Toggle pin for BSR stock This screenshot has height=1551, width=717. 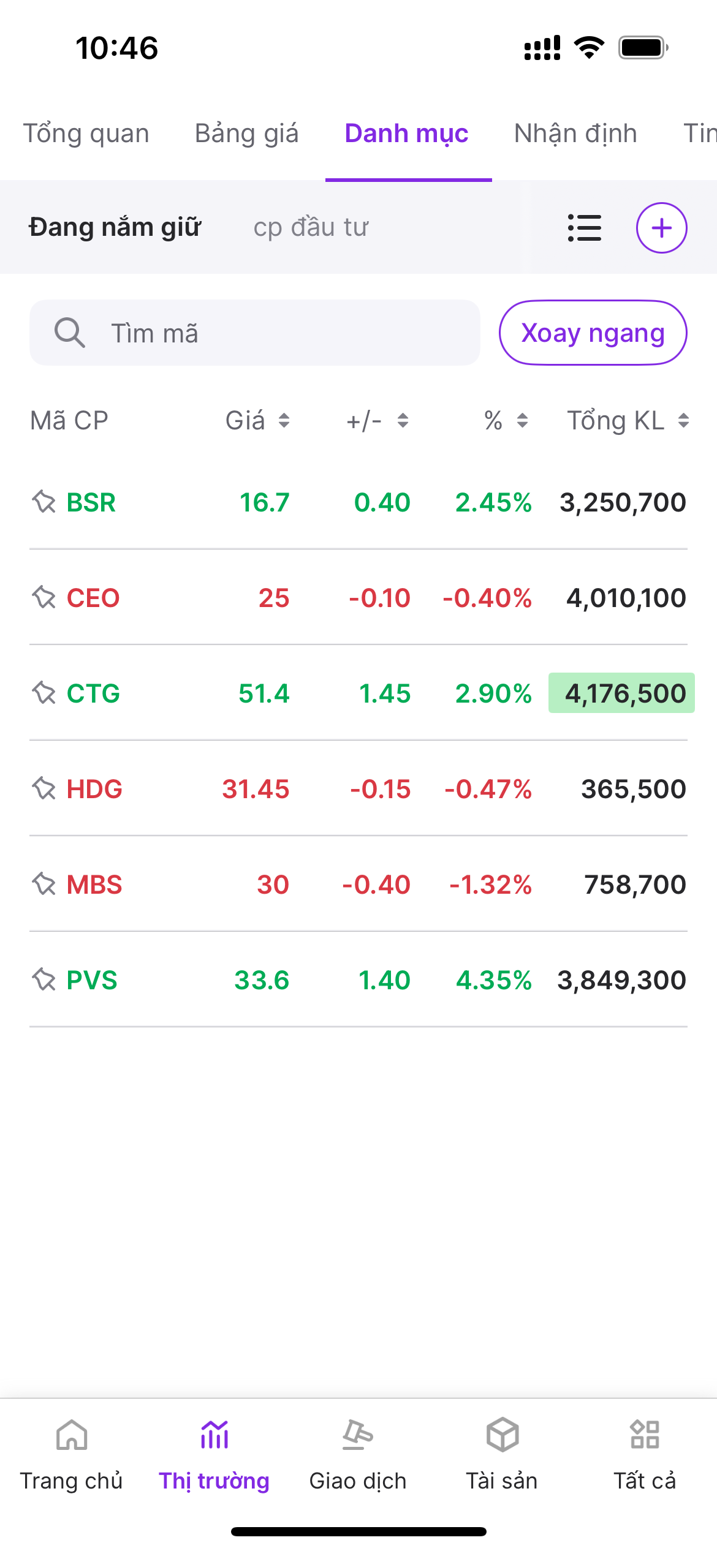(x=44, y=502)
